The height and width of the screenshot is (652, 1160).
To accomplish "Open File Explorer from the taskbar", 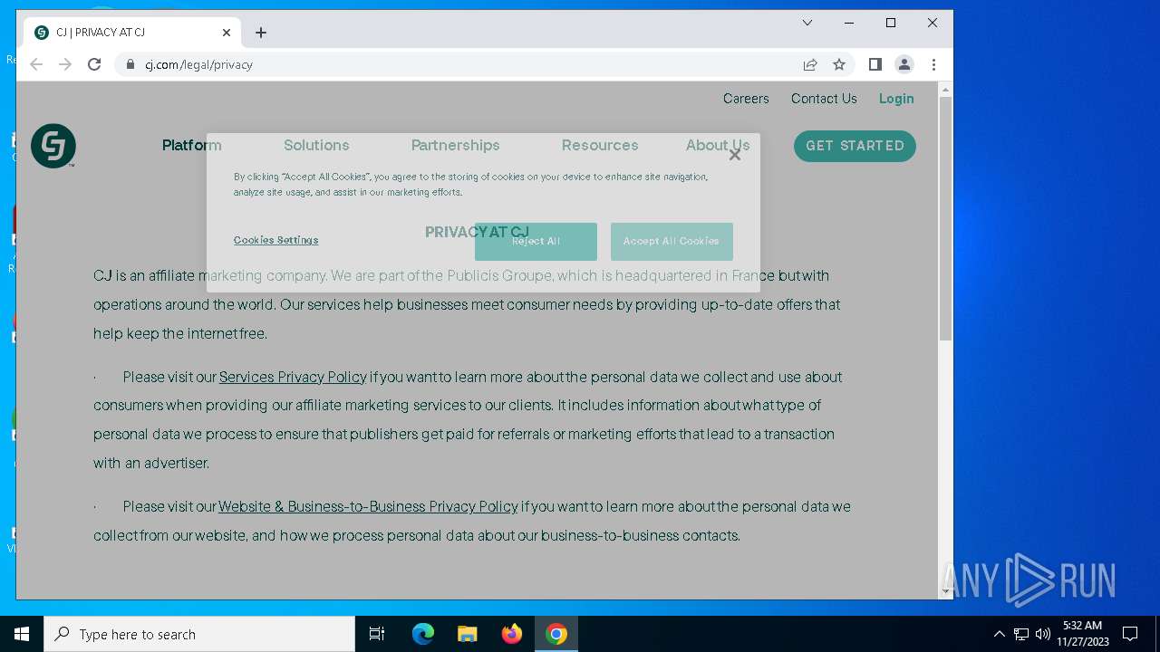I will click(467, 634).
